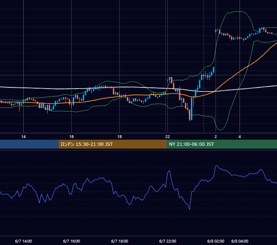Click the 6/8 04:00 date label
Screen dimensions: 277x245
point(240,241)
